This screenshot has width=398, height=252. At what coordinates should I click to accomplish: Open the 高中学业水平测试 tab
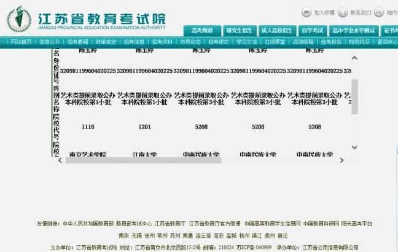(x=354, y=31)
